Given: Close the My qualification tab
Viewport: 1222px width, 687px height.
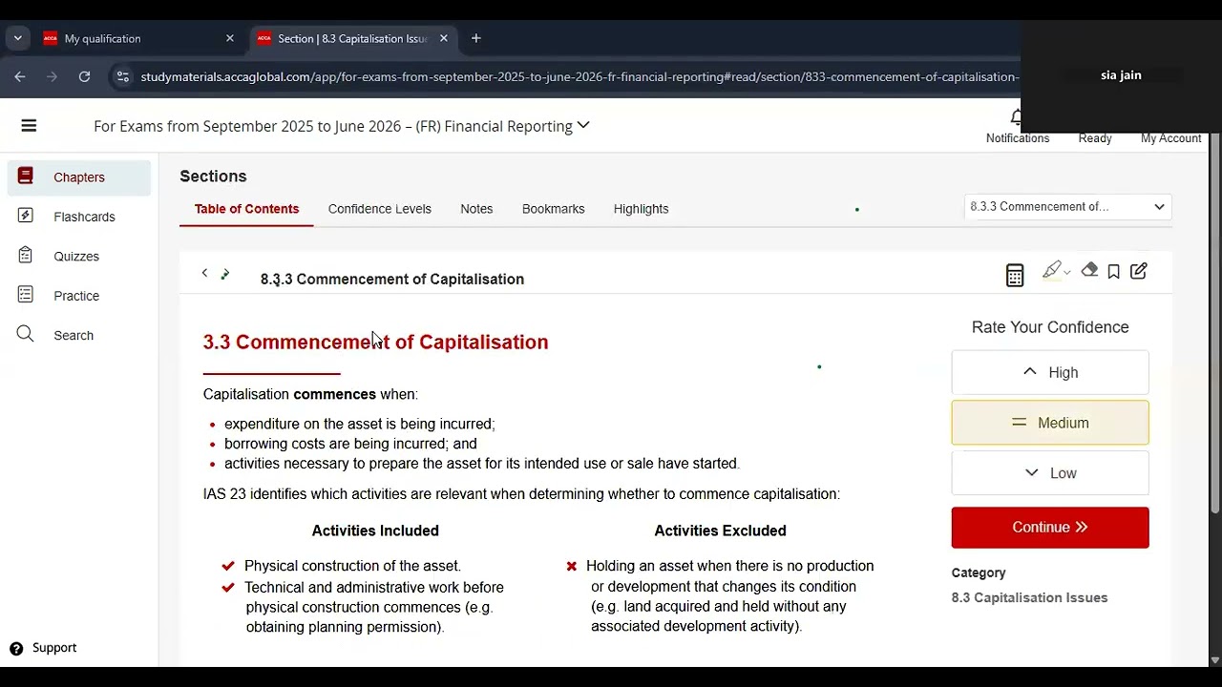Looking at the screenshot, I should pyautogui.click(x=230, y=38).
